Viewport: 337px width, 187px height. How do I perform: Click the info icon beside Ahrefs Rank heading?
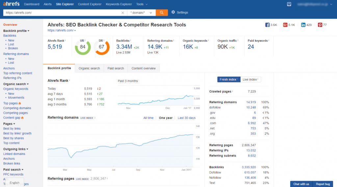pos(70,80)
